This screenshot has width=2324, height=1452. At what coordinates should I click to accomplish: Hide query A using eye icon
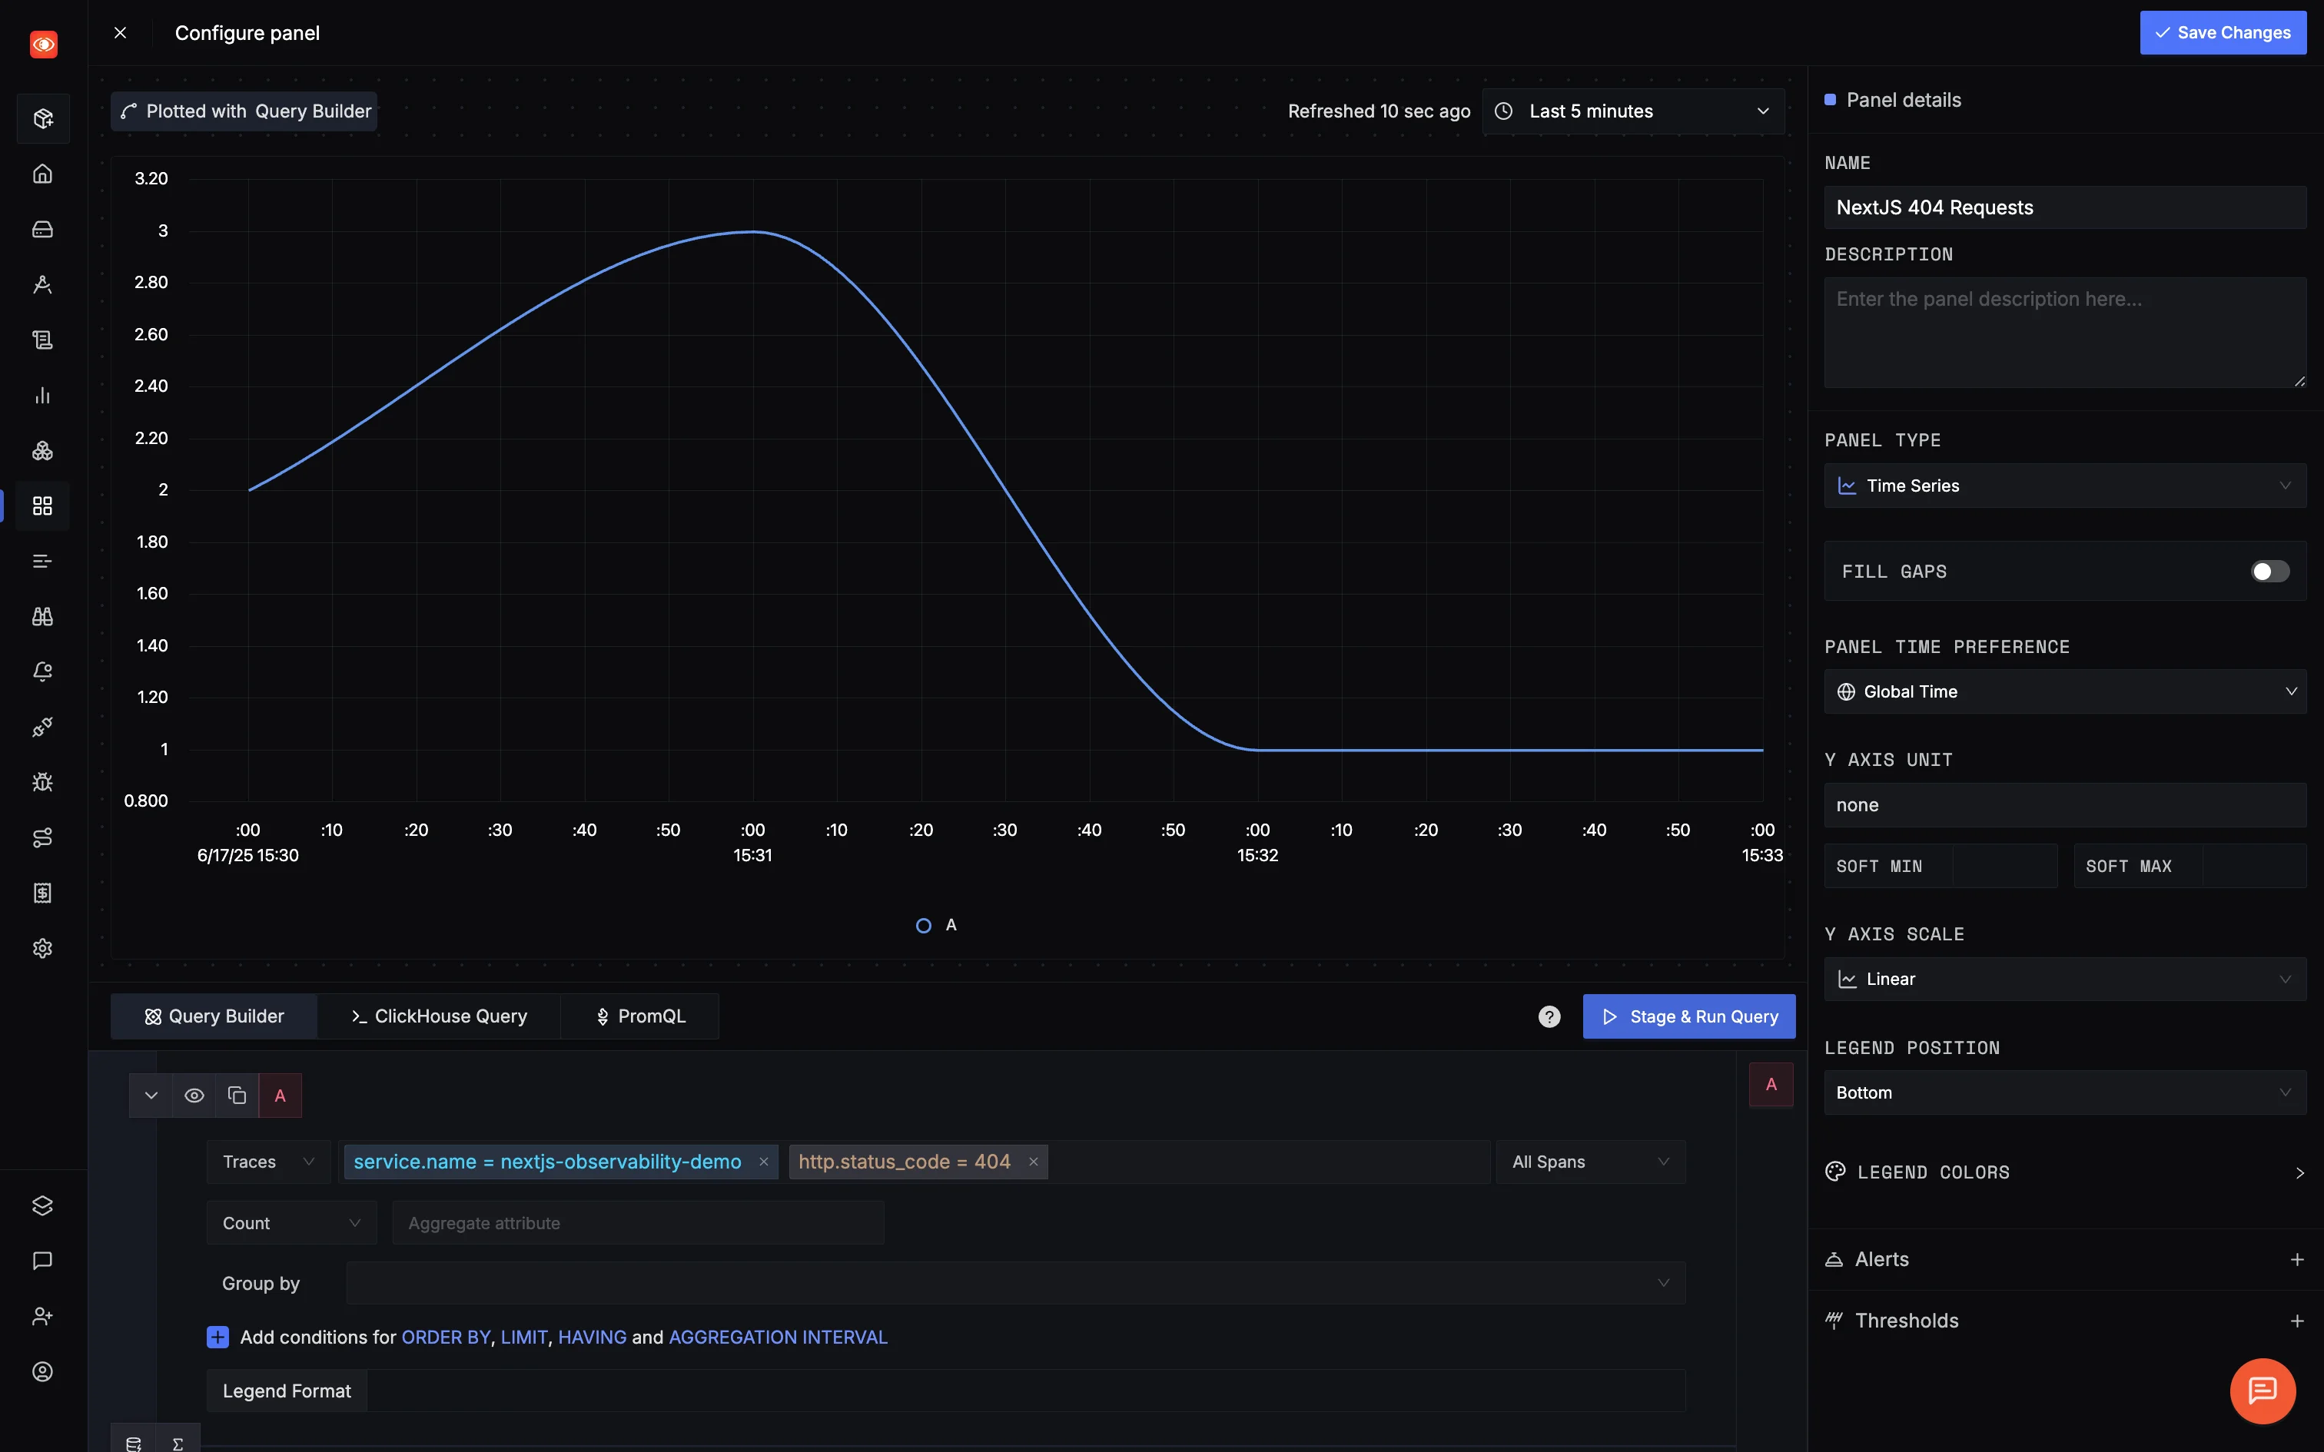(194, 1096)
